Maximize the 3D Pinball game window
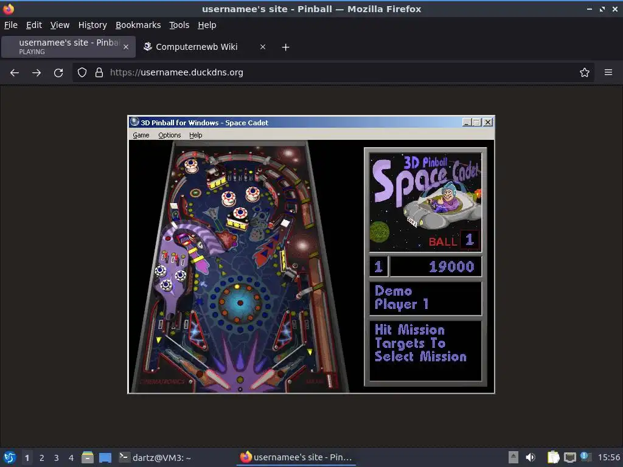Screen dimensions: 623x467 pyautogui.click(x=476, y=122)
